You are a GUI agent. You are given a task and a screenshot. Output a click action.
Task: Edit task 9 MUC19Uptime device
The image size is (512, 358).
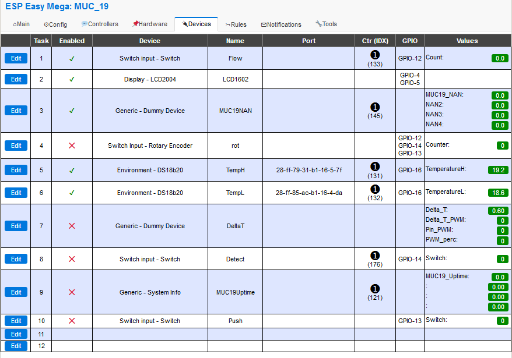tap(16, 292)
